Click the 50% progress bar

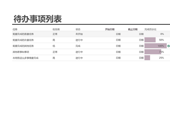coord(150,40)
